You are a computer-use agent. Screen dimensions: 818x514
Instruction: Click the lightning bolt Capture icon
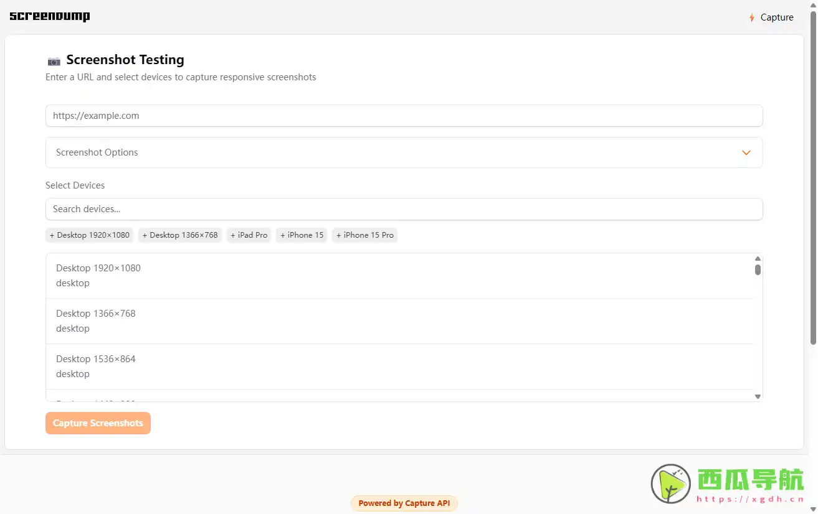tap(751, 18)
